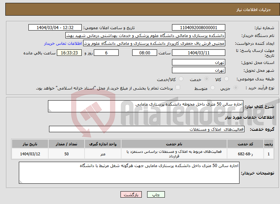Click the ساعت field showing 08:00
Screen dimensions: 280x204
[145, 53]
